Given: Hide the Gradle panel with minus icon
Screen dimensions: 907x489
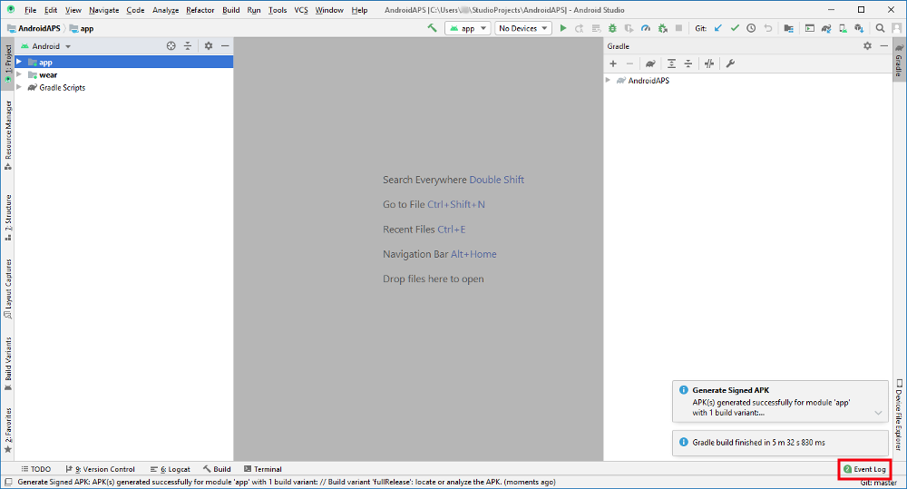Looking at the screenshot, I should coord(883,45).
